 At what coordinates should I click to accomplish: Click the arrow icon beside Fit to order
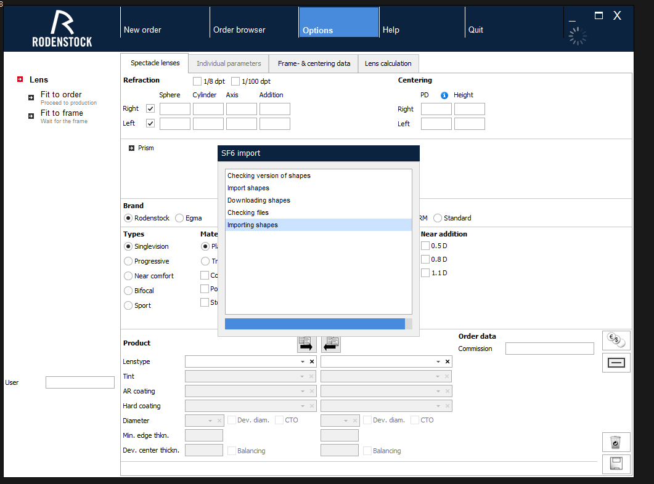(x=31, y=97)
